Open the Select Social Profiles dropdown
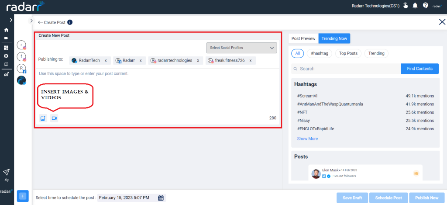The width and height of the screenshot is (447, 205). click(x=242, y=48)
